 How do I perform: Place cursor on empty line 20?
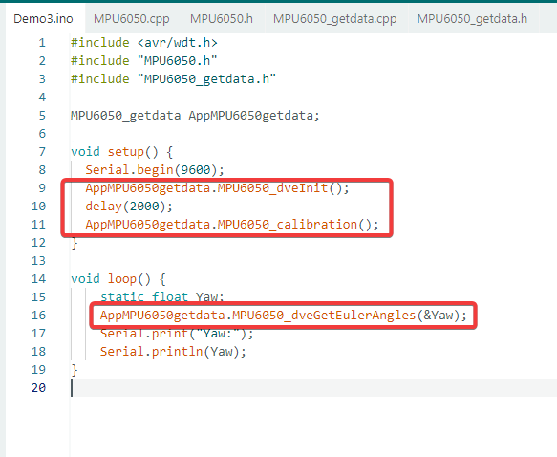coord(312,388)
